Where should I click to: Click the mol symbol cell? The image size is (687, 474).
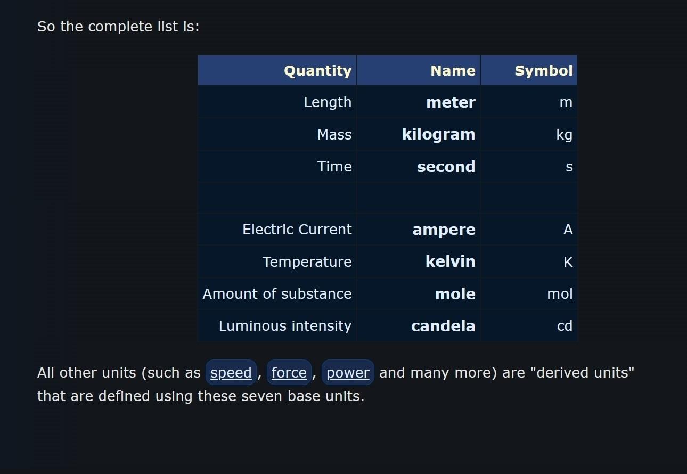(x=560, y=294)
